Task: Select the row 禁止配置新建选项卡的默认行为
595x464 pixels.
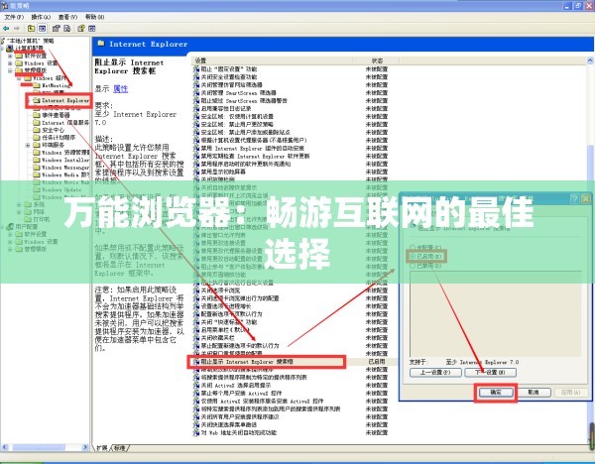Action: click(x=296, y=346)
